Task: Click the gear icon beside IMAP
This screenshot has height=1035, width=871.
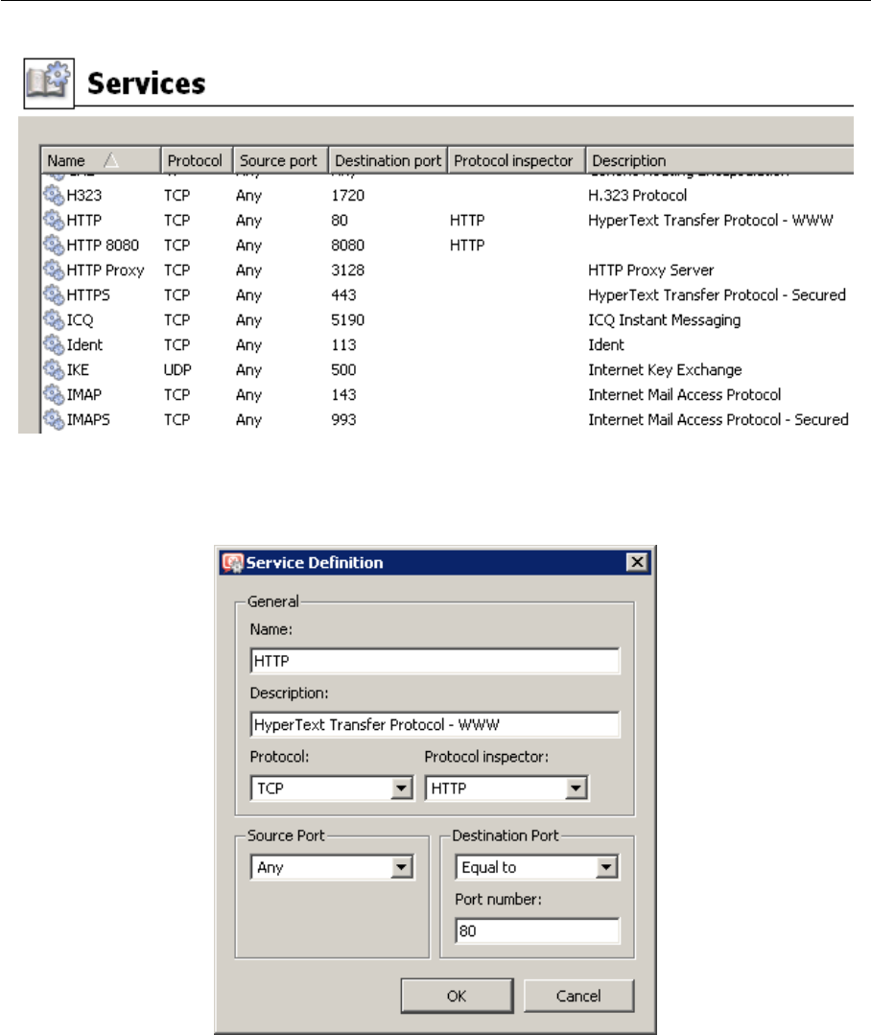Action: [x=54, y=395]
